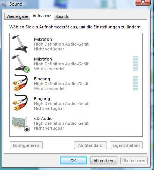Click the Konfigurieren button

26,145
